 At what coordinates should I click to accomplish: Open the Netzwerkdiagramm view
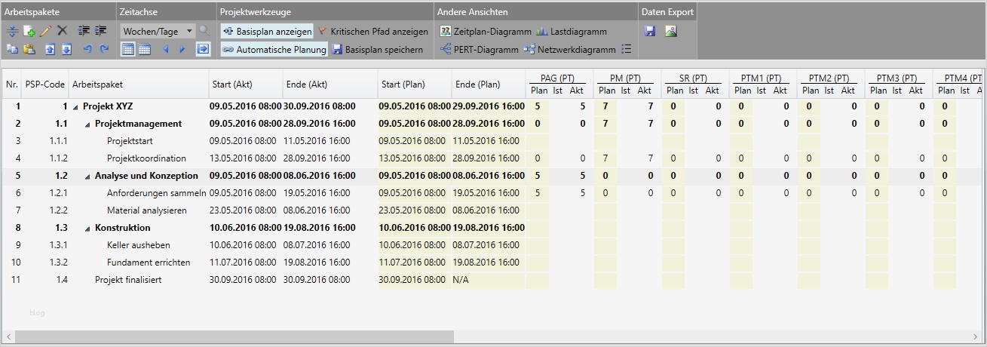569,50
